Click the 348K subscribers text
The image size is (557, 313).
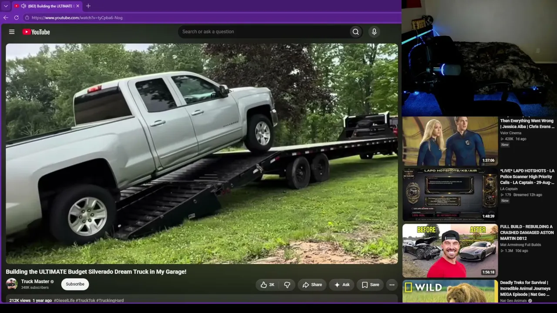tap(35, 288)
